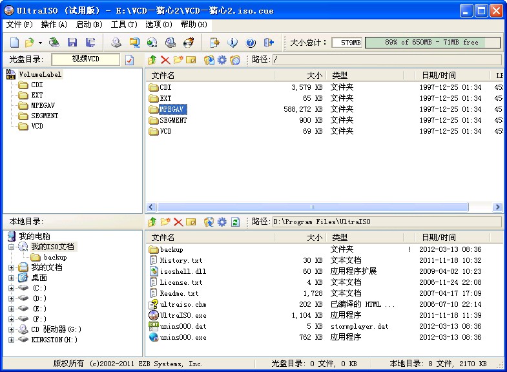507x372 pixels.
Task: Click Extract icon in disc pane toolbar
Action: [x=209, y=60]
